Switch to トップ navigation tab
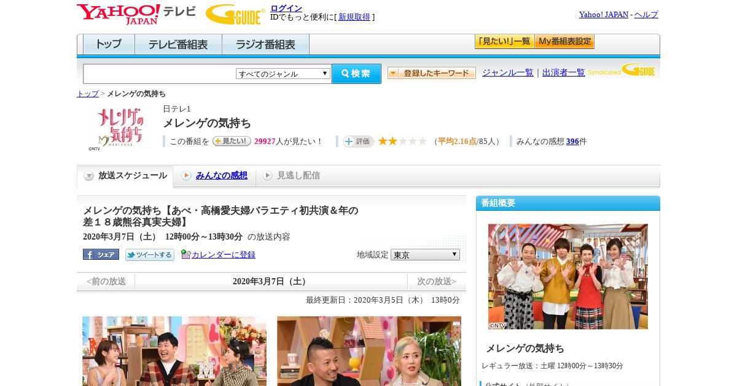This screenshot has width=737, height=386. pos(109,45)
